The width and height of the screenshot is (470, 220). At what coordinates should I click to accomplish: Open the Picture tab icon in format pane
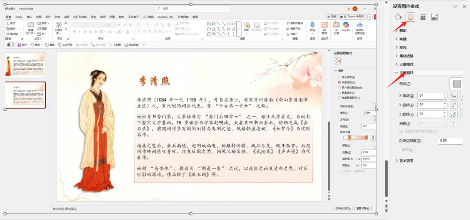point(434,17)
